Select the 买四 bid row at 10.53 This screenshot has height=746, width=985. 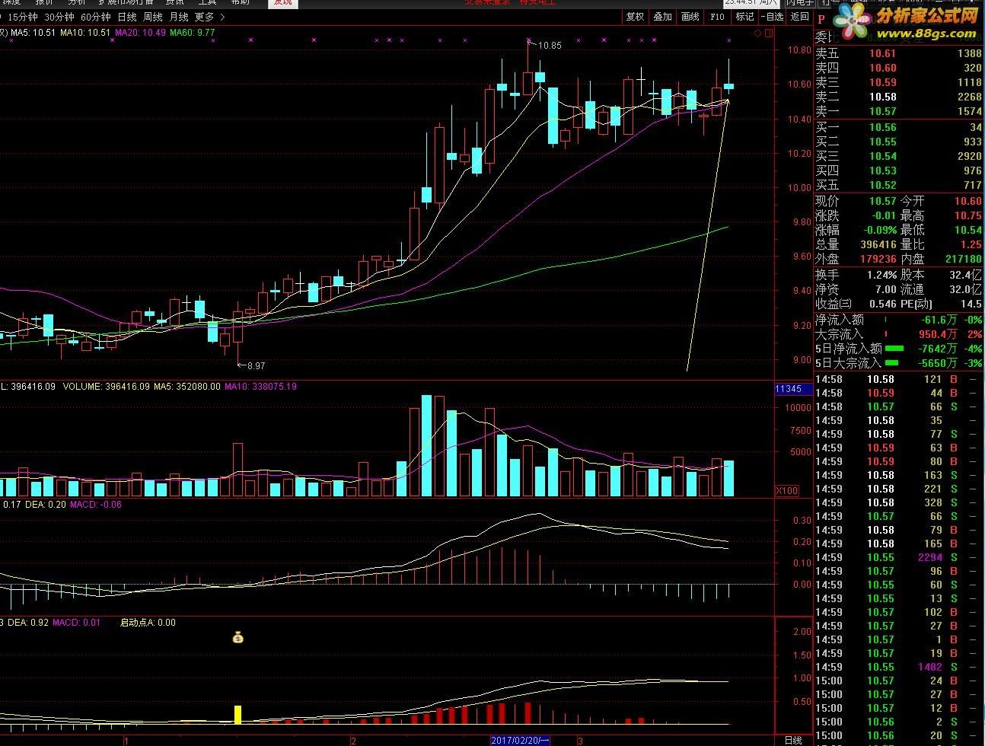coord(899,171)
